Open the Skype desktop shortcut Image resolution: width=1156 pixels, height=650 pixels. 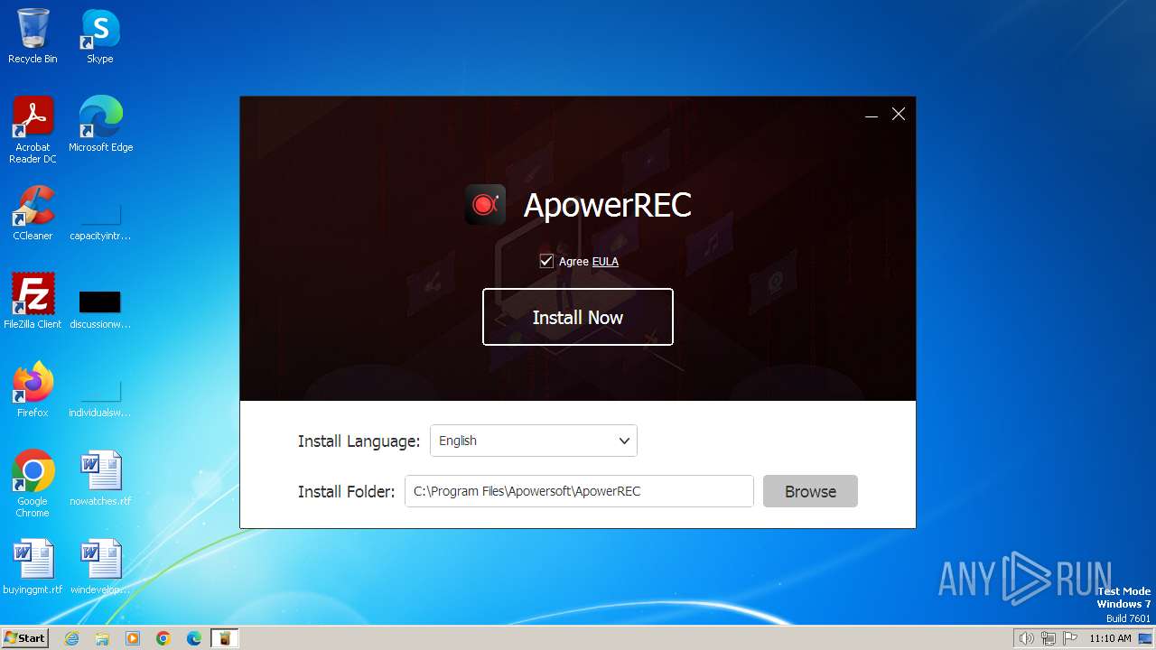click(100, 36)
